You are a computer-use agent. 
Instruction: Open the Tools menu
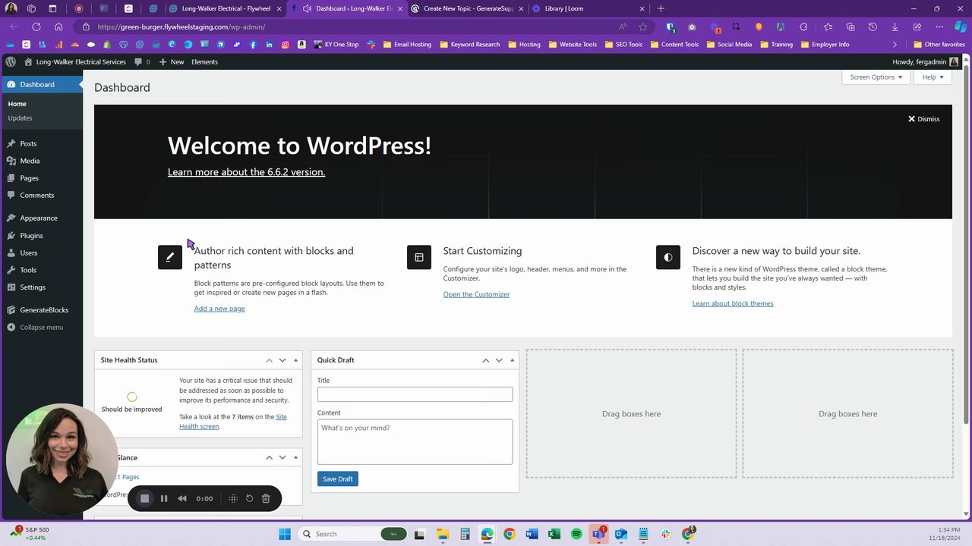28,270
